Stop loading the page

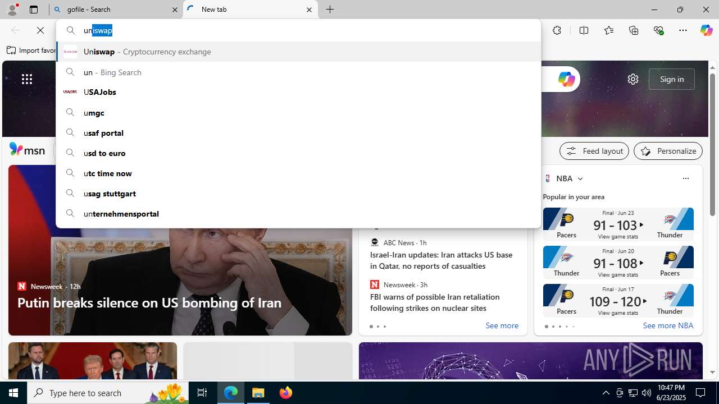coord(40,30)
